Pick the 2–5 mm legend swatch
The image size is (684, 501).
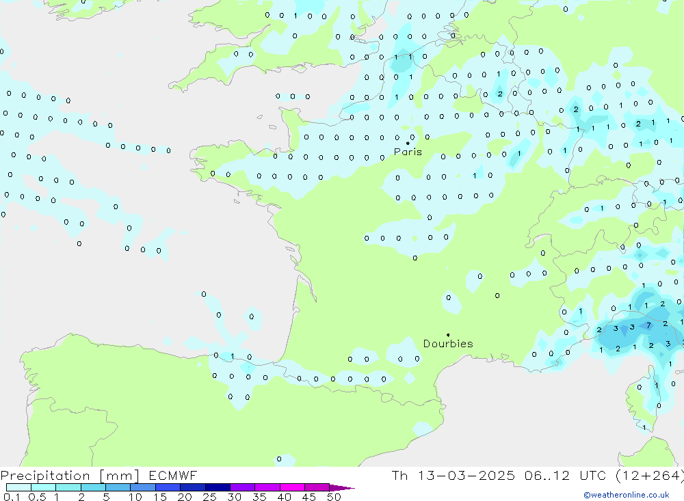[x=93, y=487]
